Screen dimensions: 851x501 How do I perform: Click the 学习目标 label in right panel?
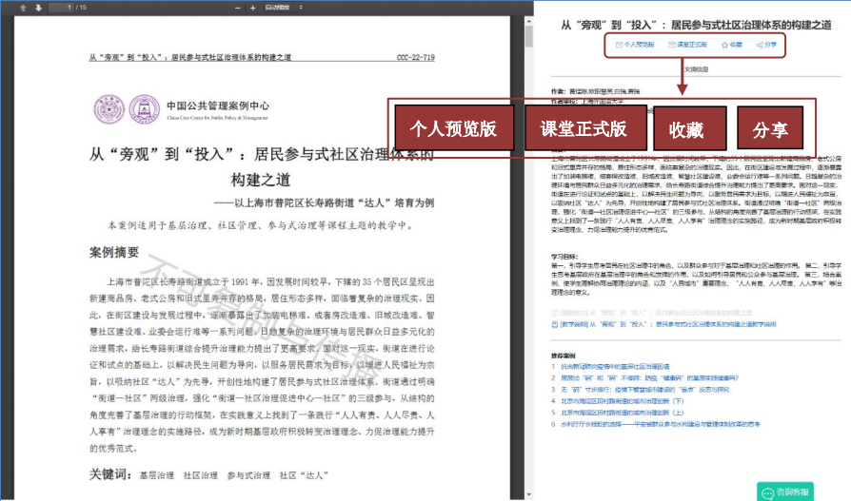(565, 257)
